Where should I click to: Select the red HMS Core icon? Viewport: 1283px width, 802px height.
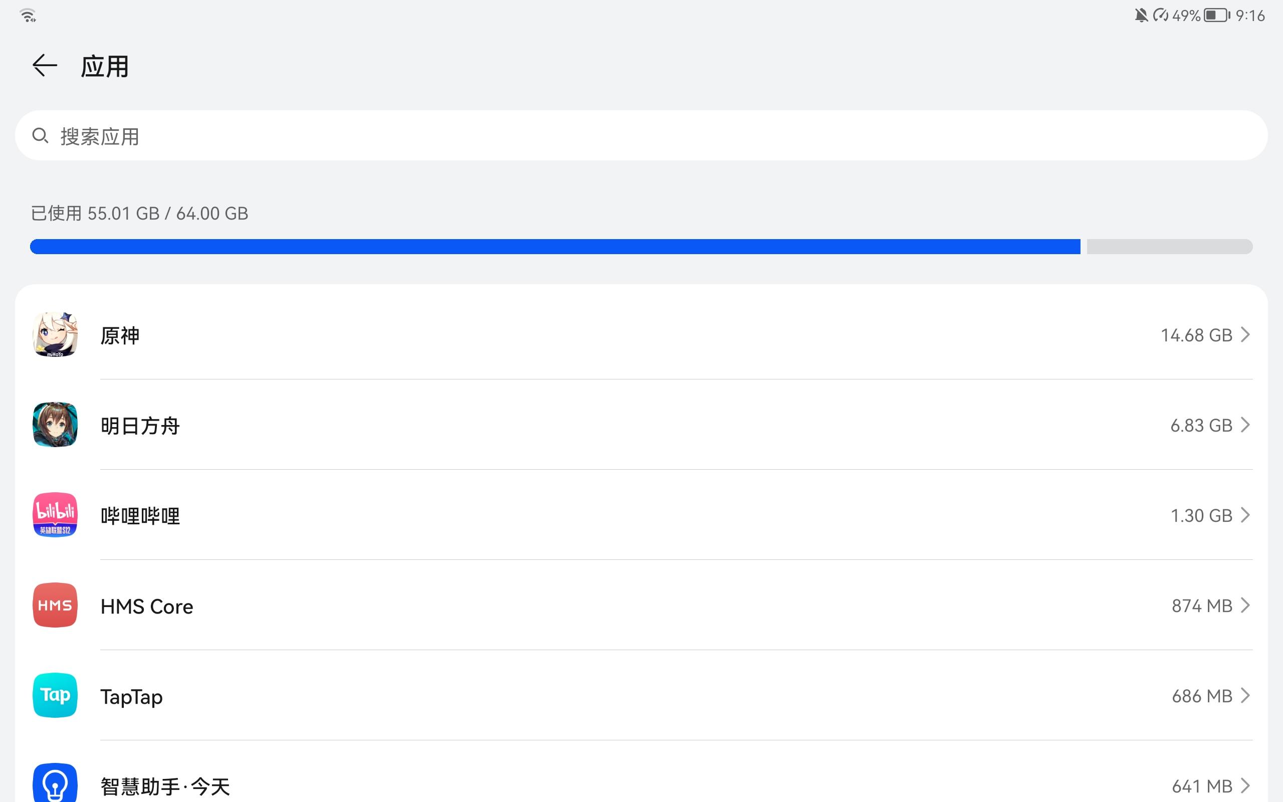55,605
